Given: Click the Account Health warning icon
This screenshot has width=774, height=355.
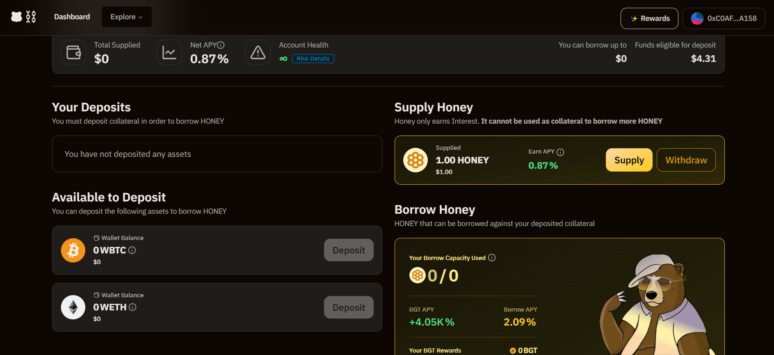Looking at the screenshot, I should (x=258, y=52).
